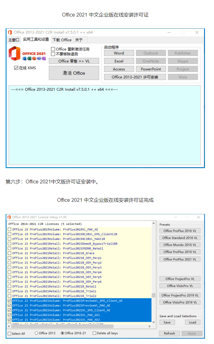The width and height of the screenshot is (214, 344).
Task: Check the ProPlus2021MSDNR_Retail license
Action: [9, 248]
